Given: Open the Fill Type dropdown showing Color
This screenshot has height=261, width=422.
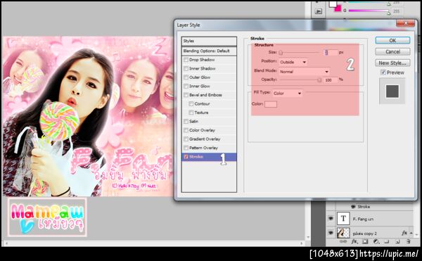Looking at the screenshot, I should click(x=287, y=93).
